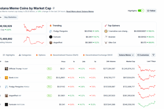This screenshot has width=164, height=109.
Task: Switch to the Key Statistics tab
Action: tap(10, 17)
